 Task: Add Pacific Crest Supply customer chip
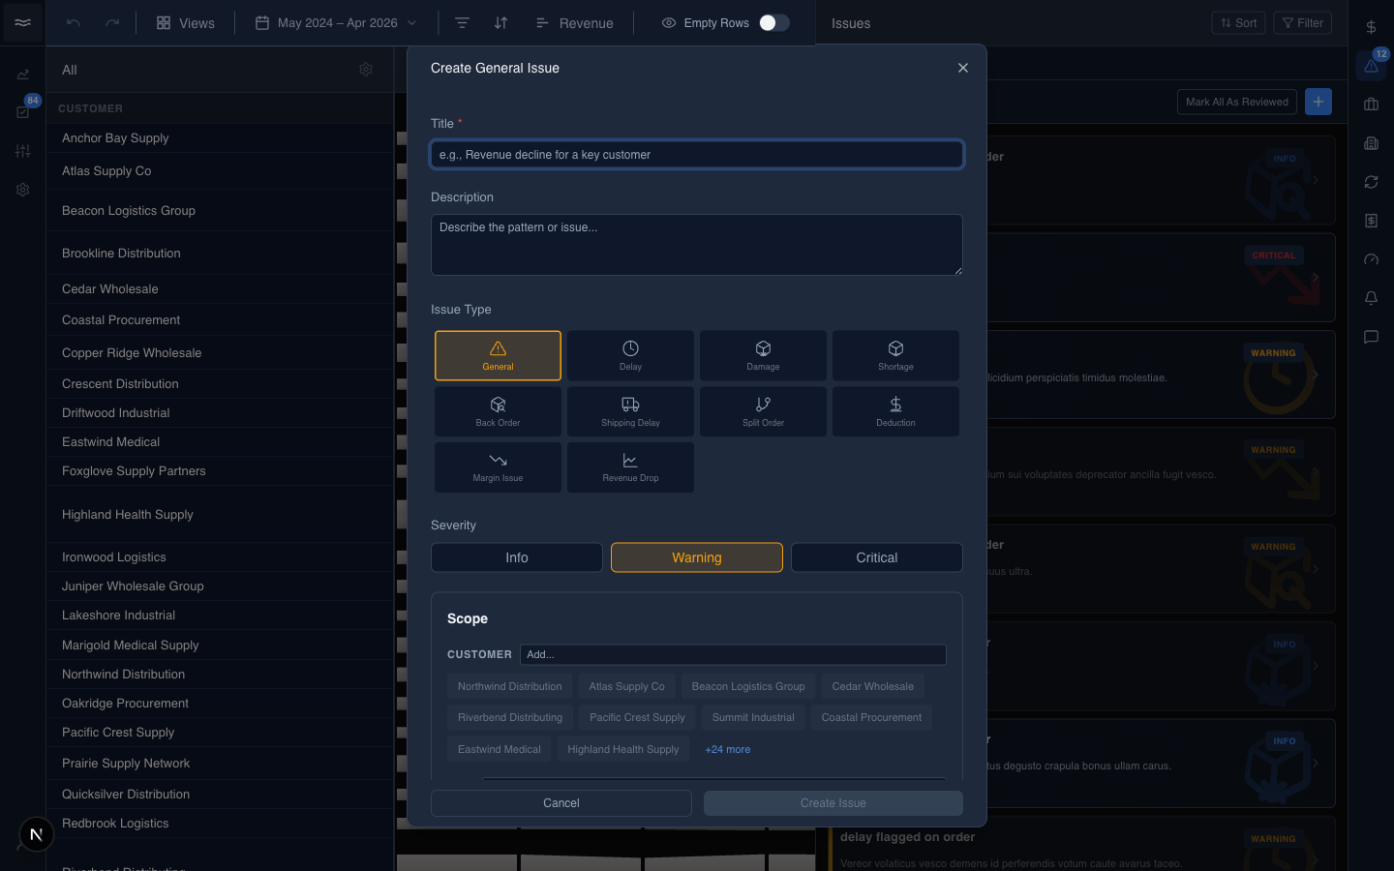point(637,717)
